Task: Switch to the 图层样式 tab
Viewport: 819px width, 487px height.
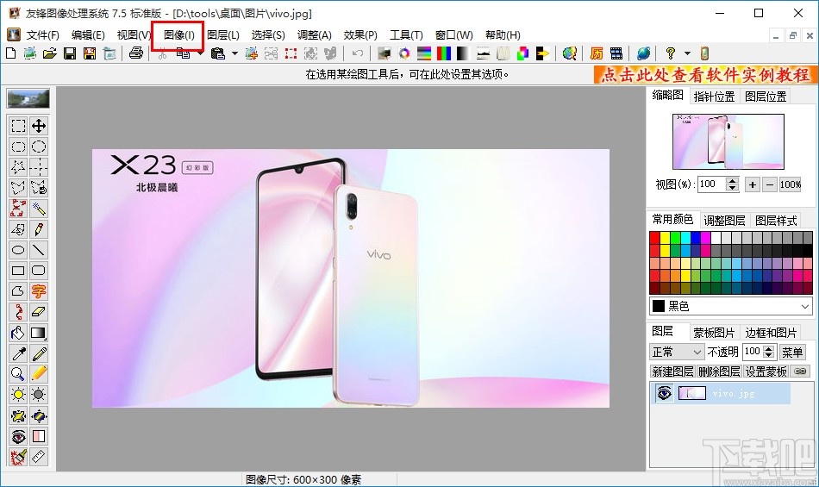Action: pyautogui.click(x=776, y=221)
